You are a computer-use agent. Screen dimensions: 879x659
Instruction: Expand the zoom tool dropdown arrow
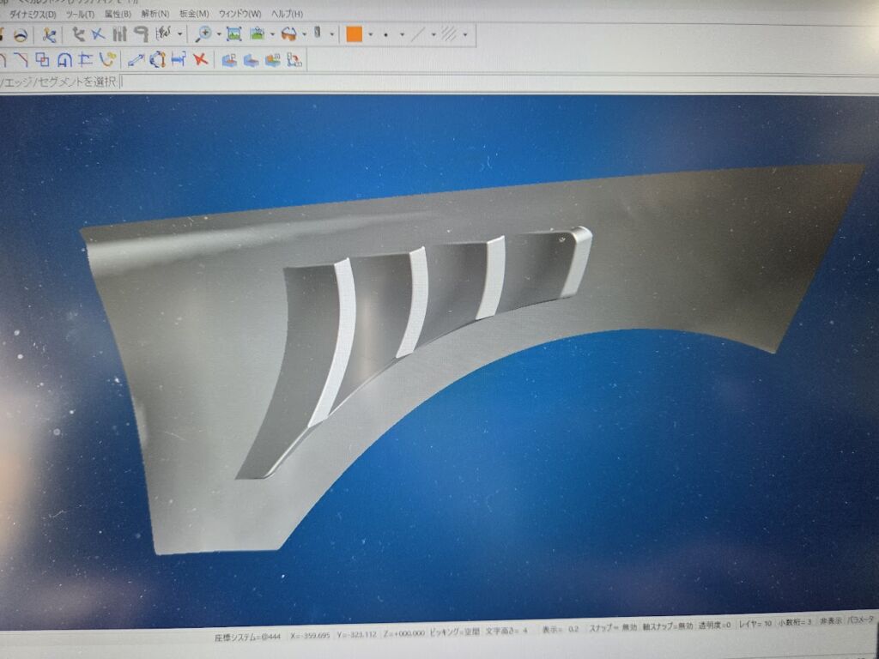218,35
